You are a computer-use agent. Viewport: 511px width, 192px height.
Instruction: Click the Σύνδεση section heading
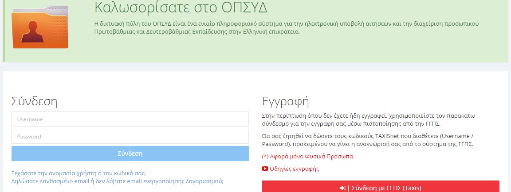pyautogui.click(x=34, y=101)
